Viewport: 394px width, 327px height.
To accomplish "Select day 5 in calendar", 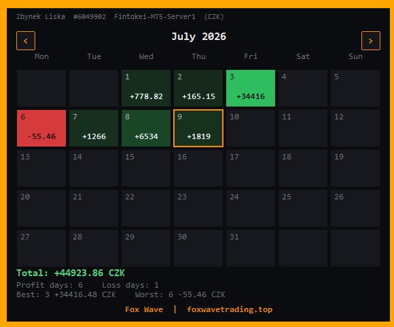I will pyautogui.click(x=355, y=88).
